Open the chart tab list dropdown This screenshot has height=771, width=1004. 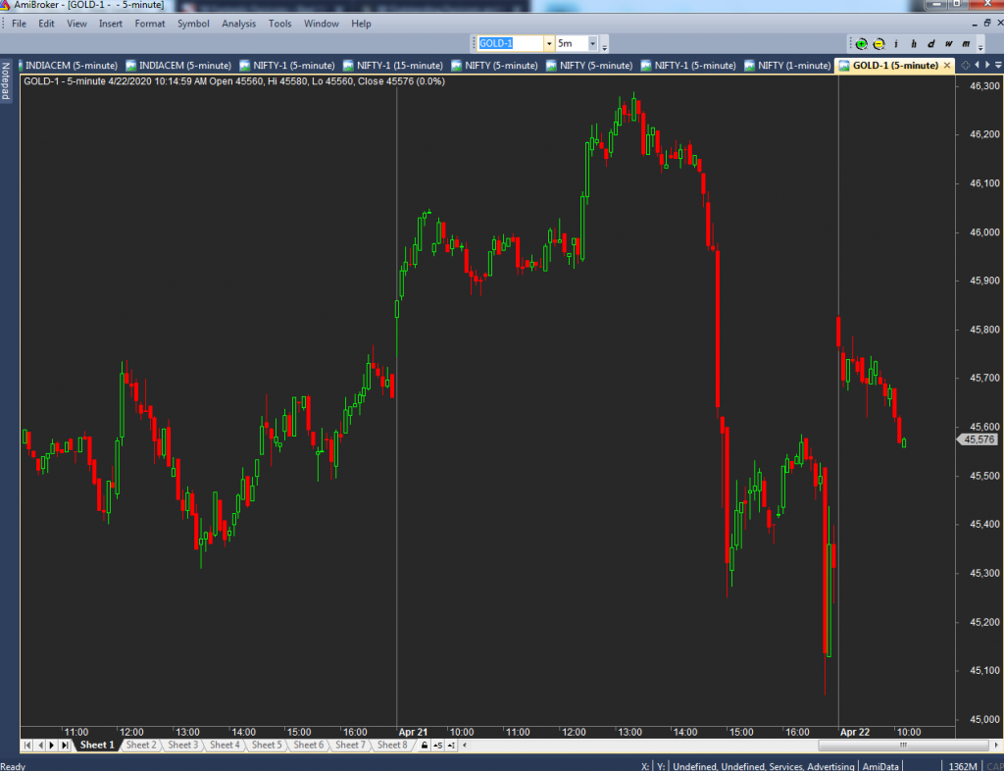pos(998,66)
